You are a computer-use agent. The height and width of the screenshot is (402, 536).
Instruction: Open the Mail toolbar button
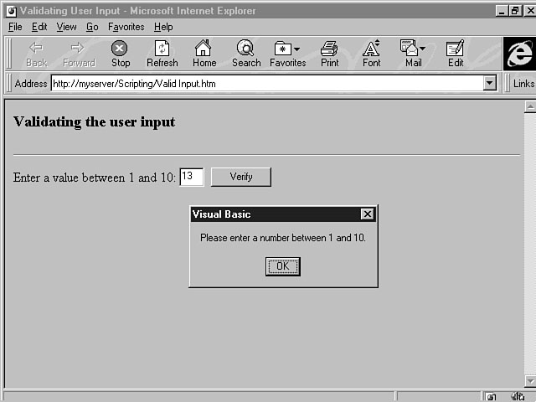[x=413, y=53]
